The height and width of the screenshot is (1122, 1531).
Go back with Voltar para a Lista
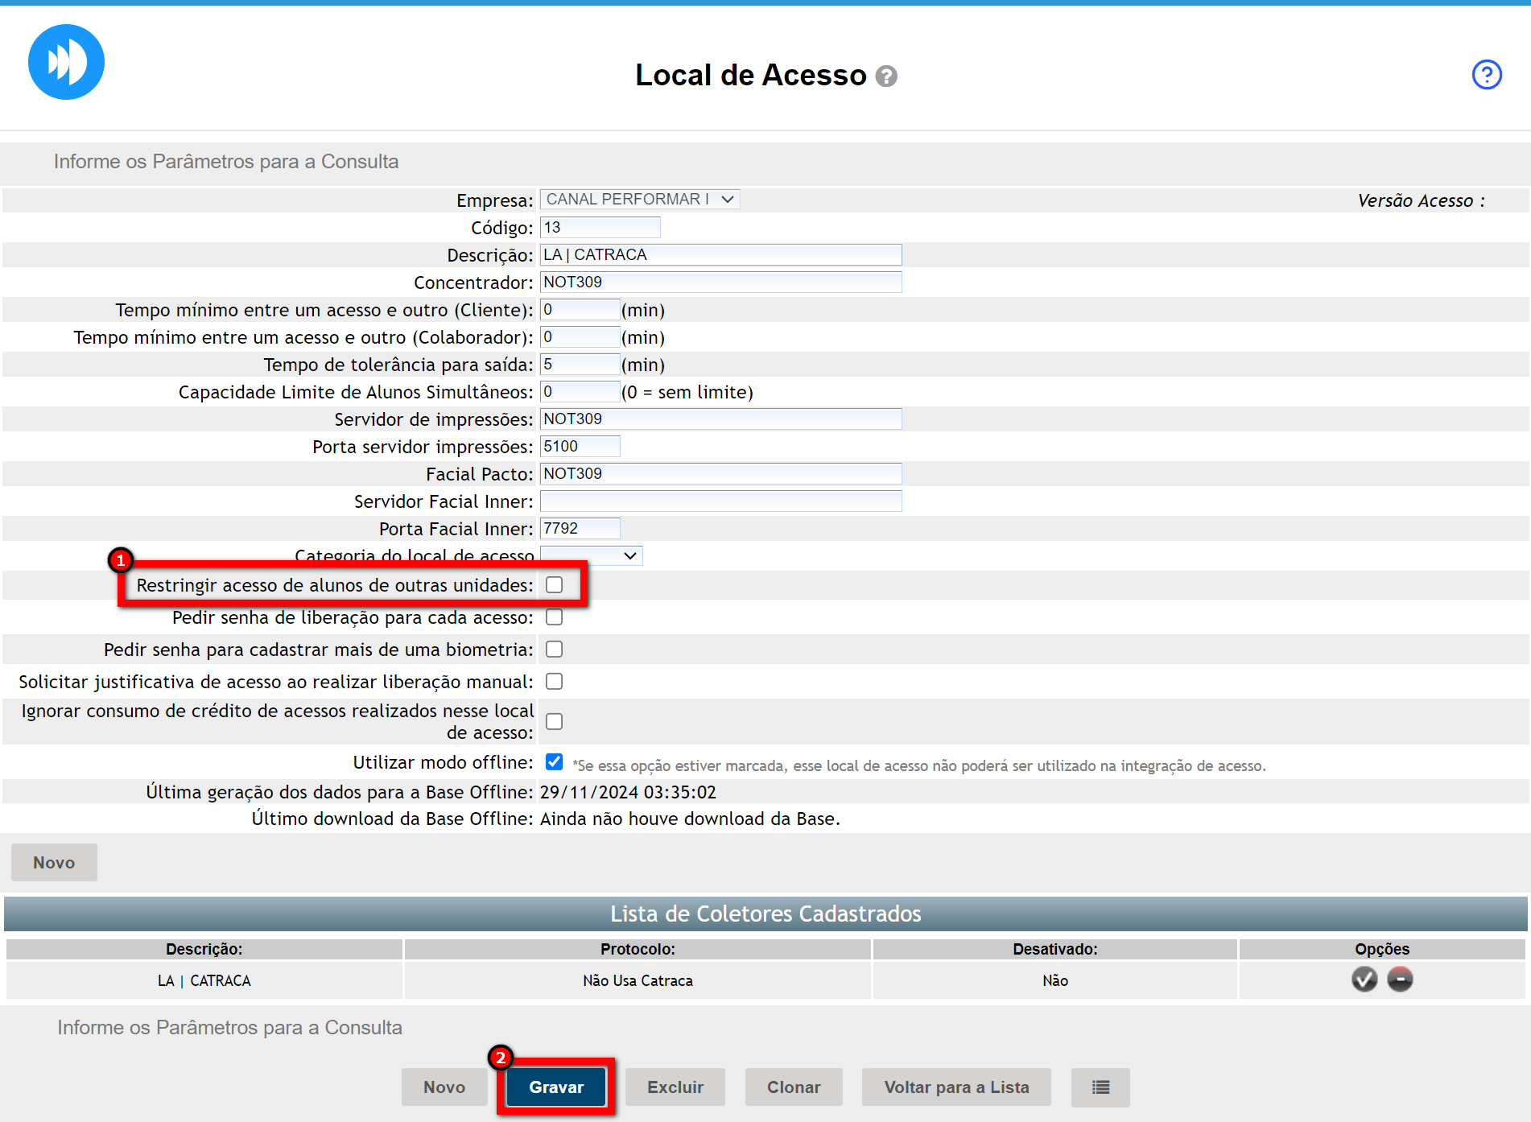tap(955, 1087)
